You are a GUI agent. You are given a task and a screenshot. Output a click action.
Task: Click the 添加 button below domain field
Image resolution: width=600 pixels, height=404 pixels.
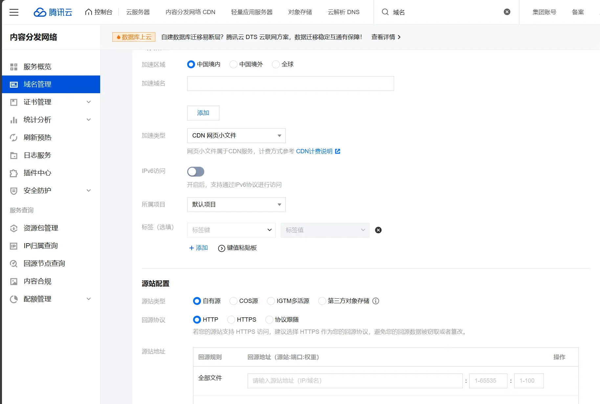[x=203, y=113]
